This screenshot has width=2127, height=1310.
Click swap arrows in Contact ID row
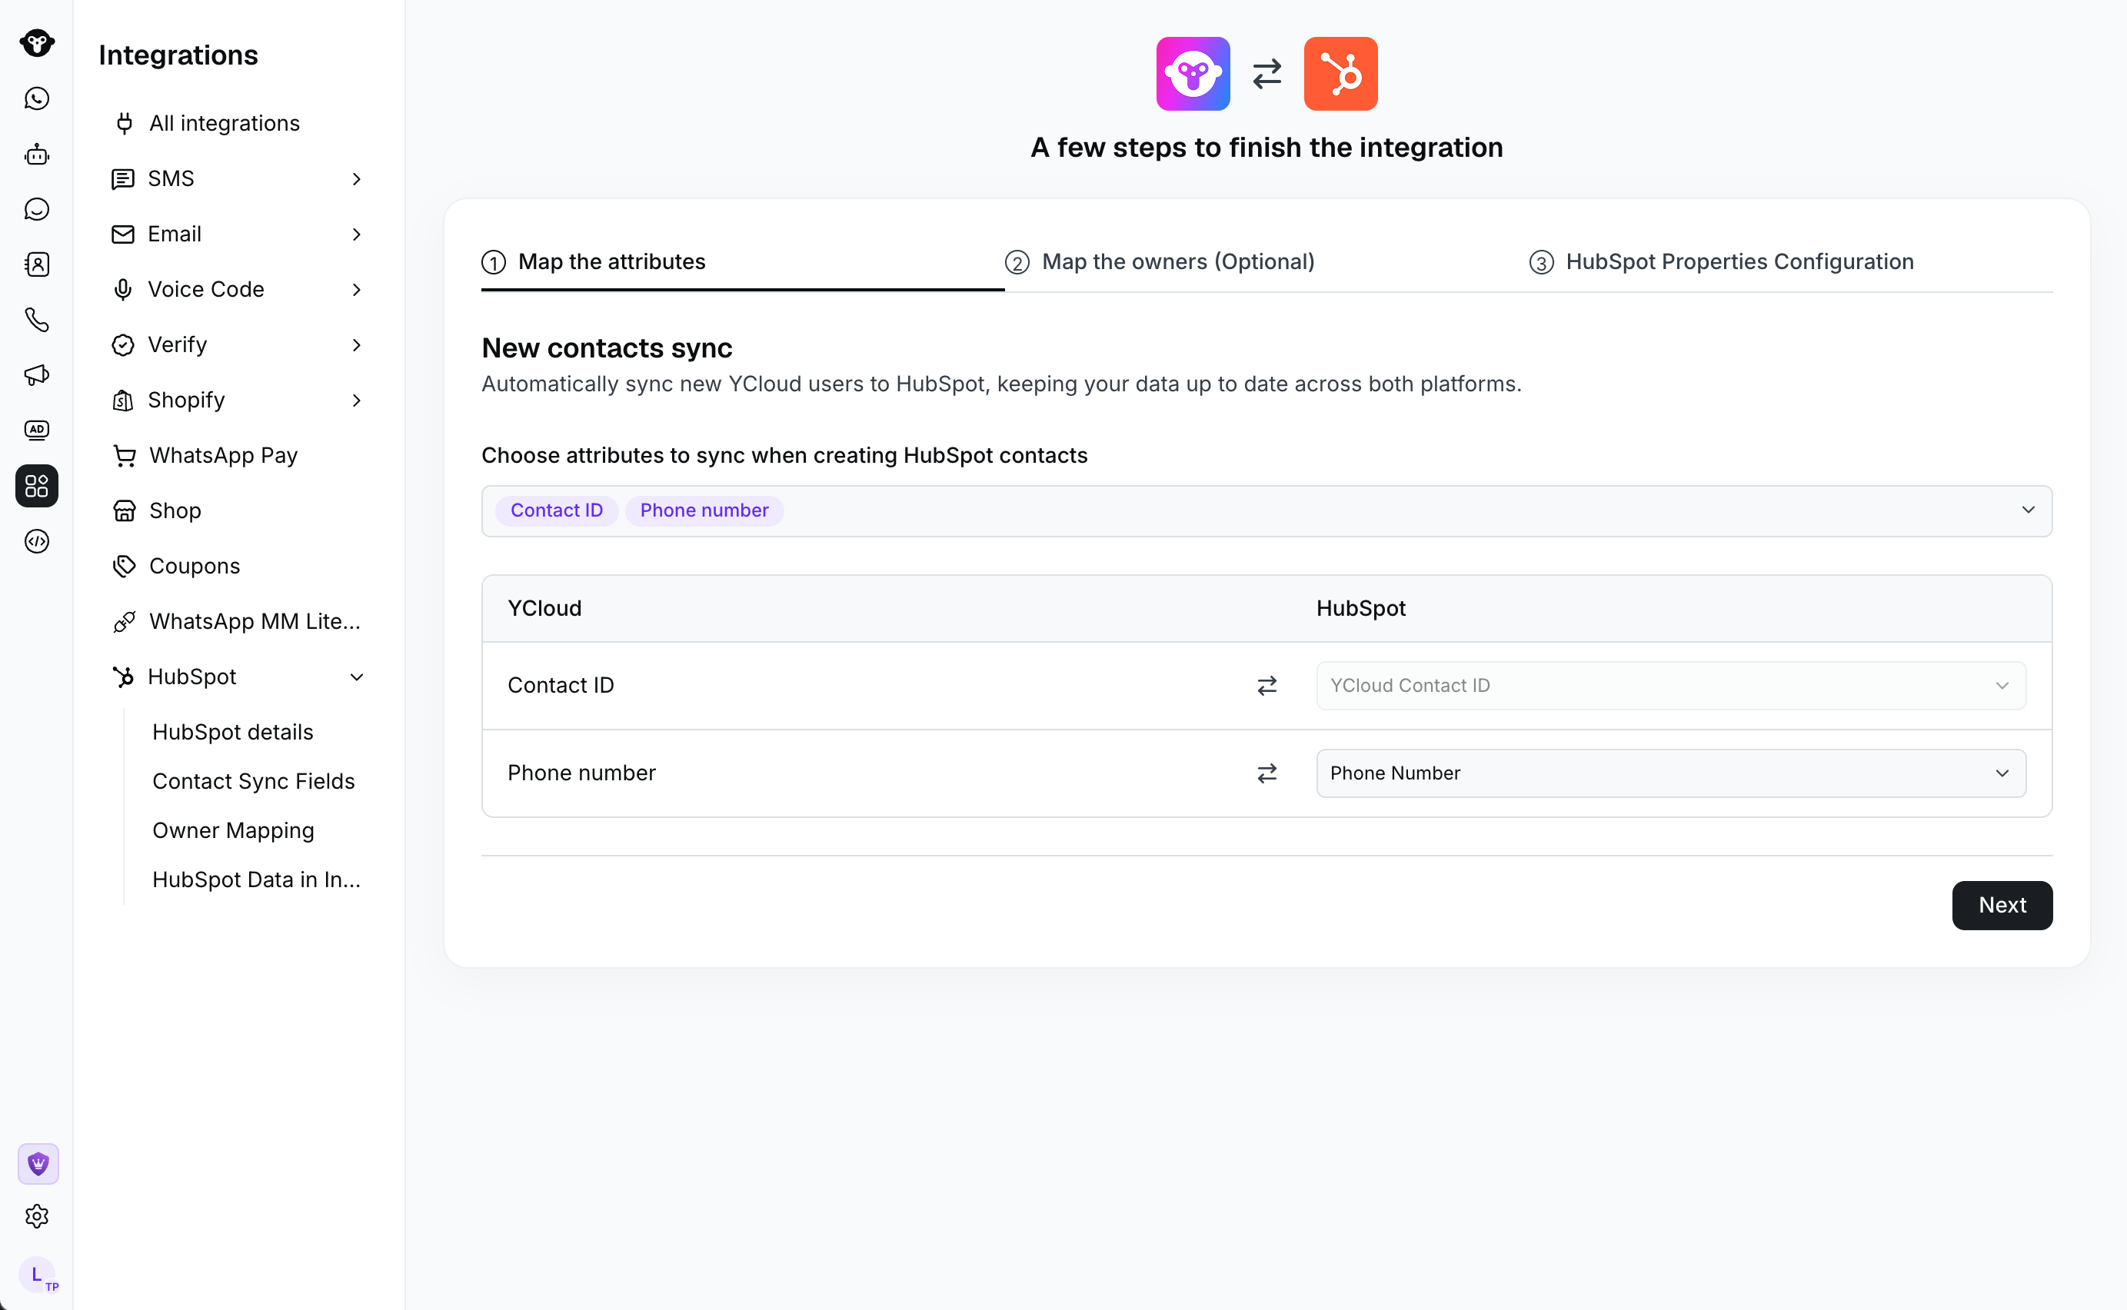point(1267,685)
